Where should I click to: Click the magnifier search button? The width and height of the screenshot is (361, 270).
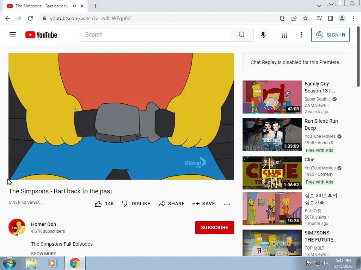[242, 35]
